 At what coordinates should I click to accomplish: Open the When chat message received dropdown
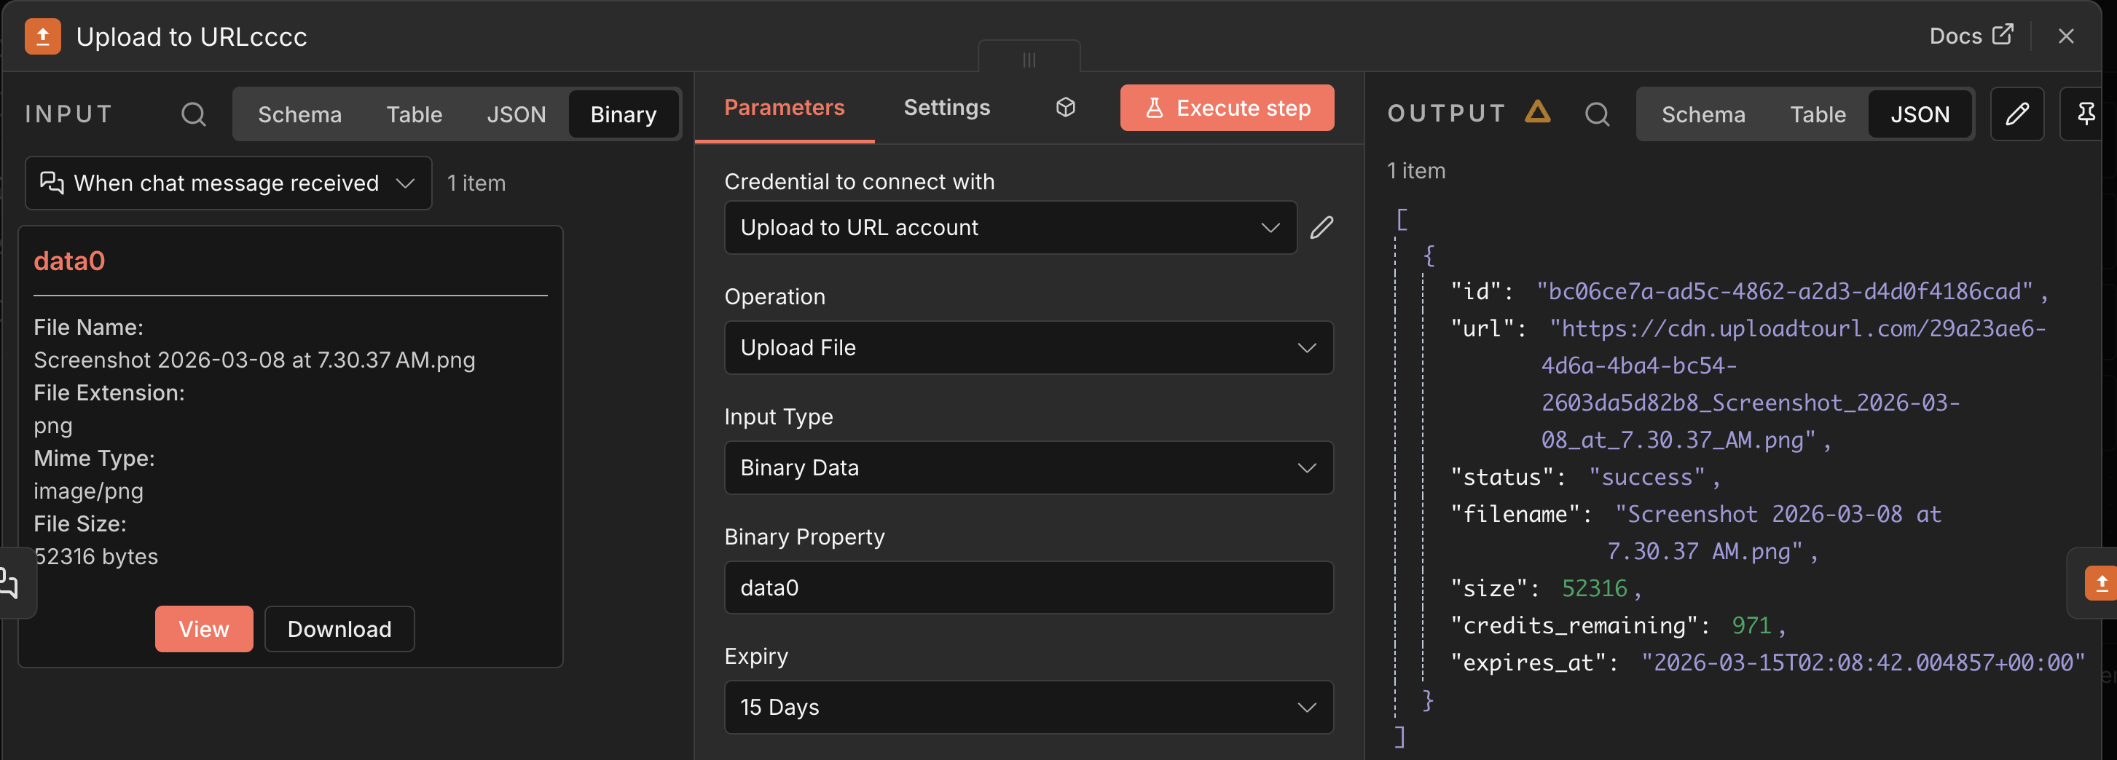tap(229, 183)
